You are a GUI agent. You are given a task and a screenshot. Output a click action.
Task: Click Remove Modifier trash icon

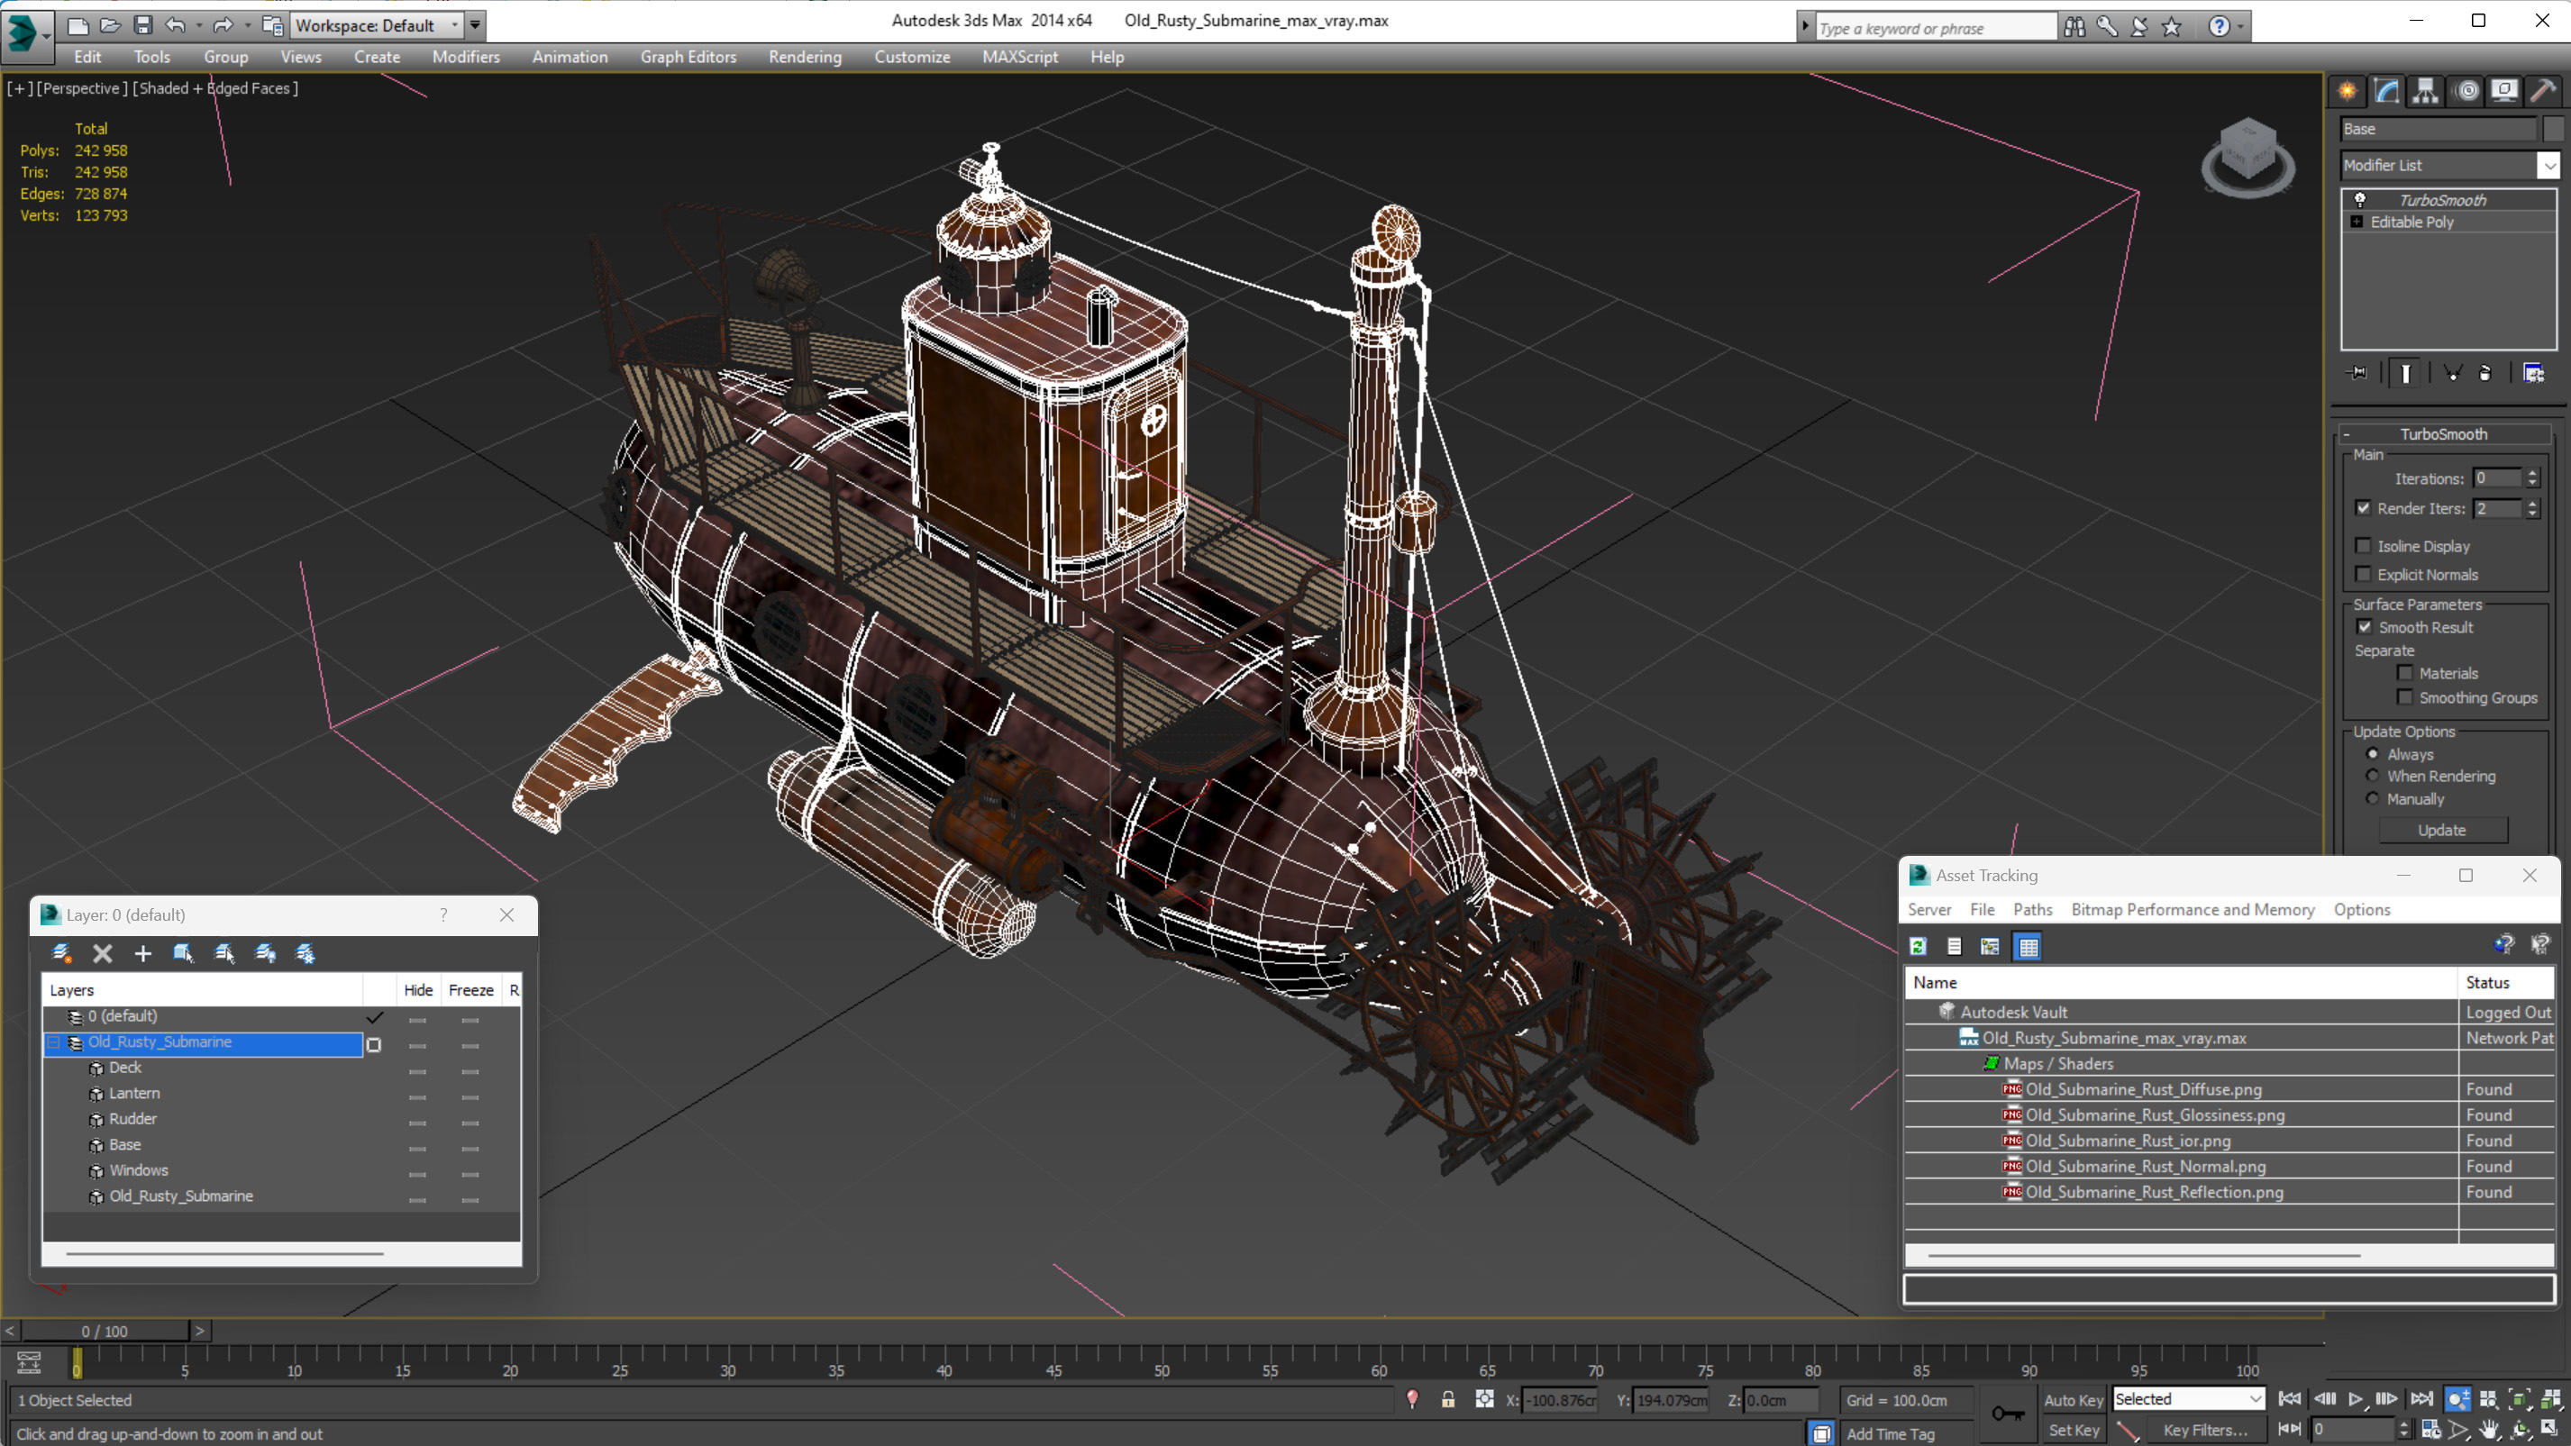click(2485, 373)
